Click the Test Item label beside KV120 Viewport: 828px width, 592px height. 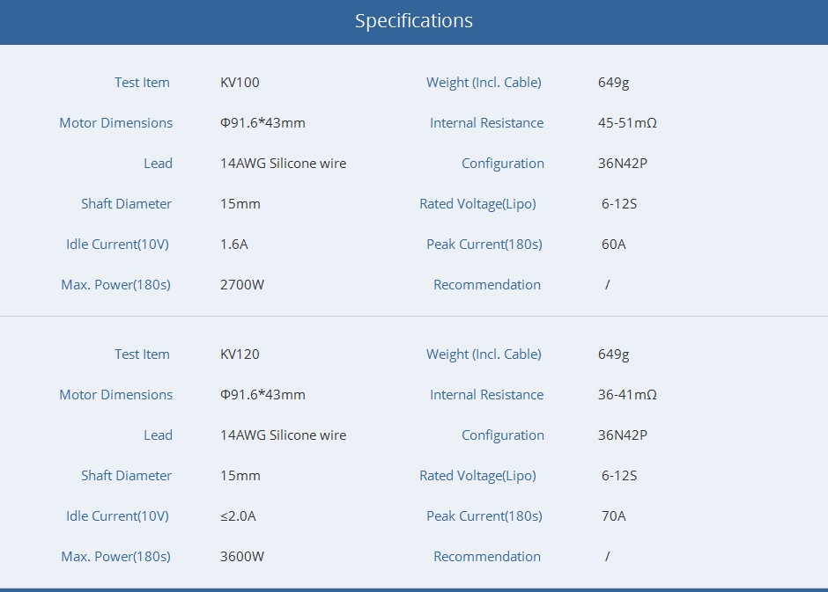pyautogui.click(x=142, y=354)
